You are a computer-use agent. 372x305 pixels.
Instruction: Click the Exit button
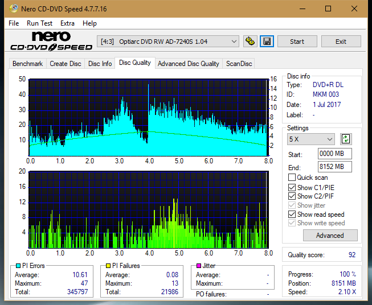click(x=341, y=42)
